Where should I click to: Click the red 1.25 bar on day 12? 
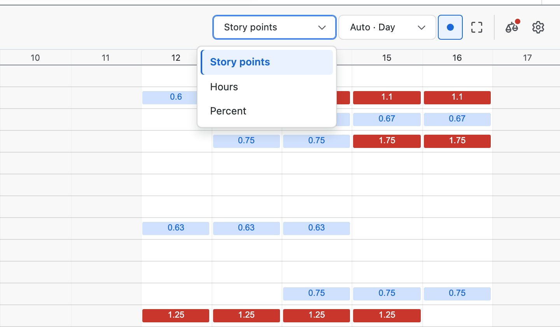(x=176, y=315)
